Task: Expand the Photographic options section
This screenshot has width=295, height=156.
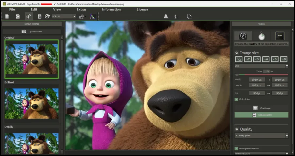Action: coord(236,149)
